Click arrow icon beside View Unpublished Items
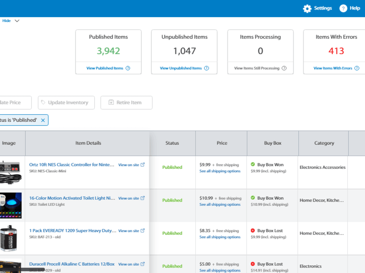This screenshot has width=365, height=273. tap(207, 68)
